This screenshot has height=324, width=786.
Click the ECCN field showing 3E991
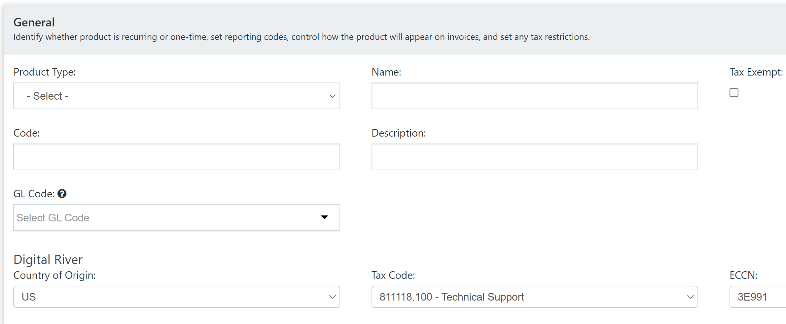(x=758, y=297)
